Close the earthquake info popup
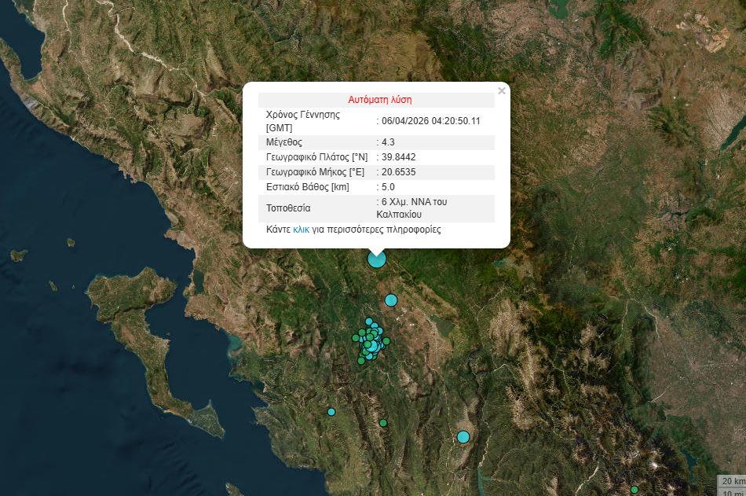Image resolution: width=746 pixels, height=496 pixels. (x=502, y=90)
